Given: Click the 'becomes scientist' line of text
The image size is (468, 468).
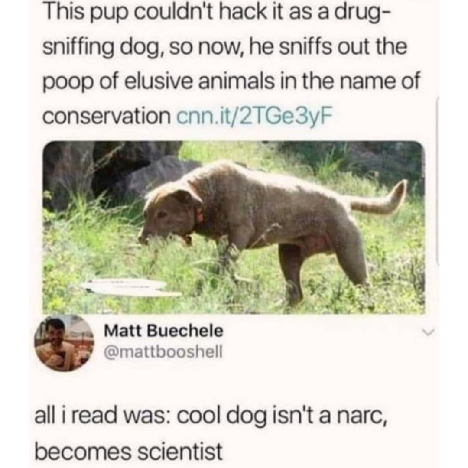Looking at the screenshot, I should pyautogui.click(x=129, y=451).
